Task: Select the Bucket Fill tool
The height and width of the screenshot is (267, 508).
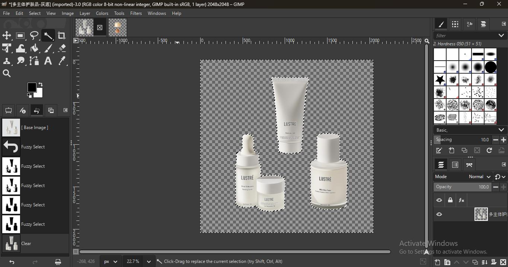Action: click(x=34, y=48)
